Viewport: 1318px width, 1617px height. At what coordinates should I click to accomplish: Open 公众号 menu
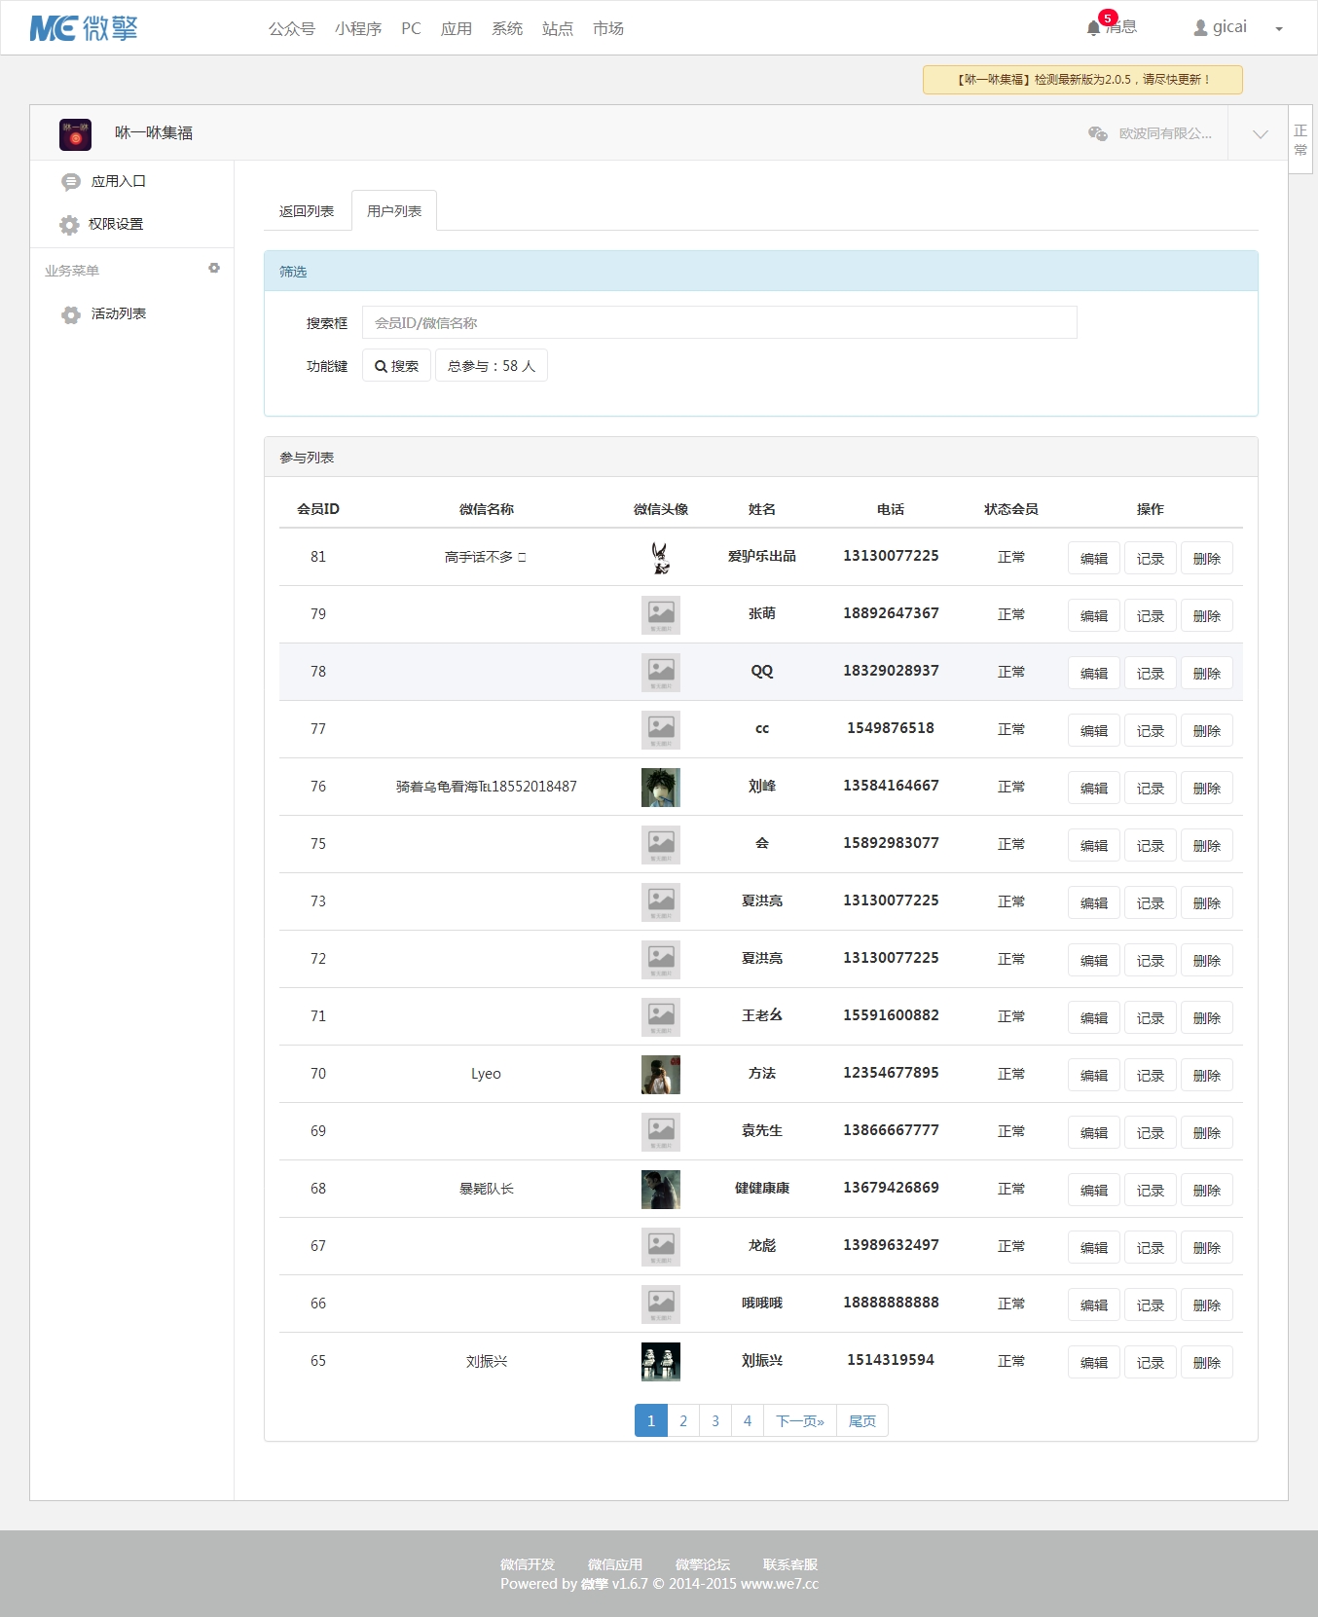point(292,29)
